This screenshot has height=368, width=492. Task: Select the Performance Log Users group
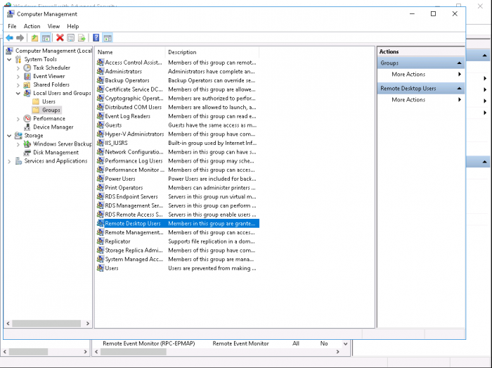tap(134, 160)
